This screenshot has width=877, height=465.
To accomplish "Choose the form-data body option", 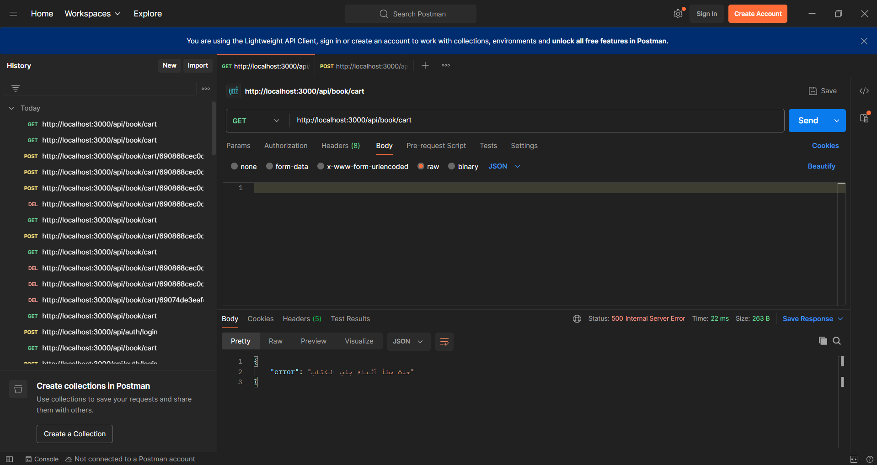I will point(270,166).
